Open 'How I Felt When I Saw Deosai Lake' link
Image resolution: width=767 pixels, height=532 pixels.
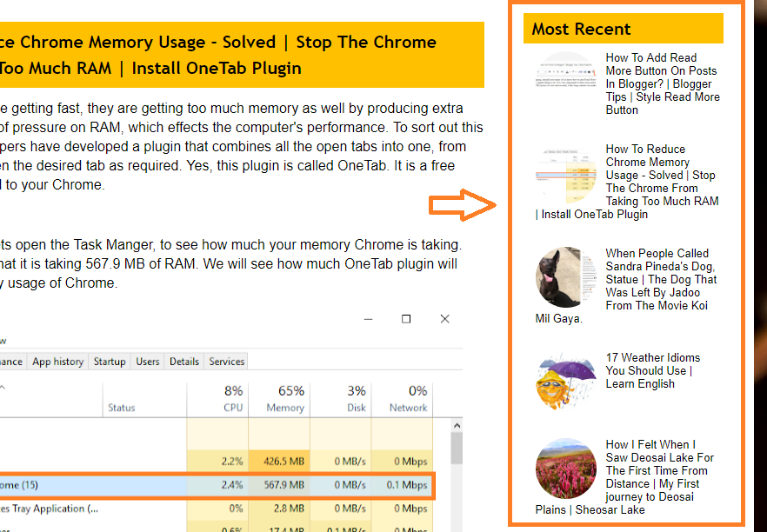click(x=625, y=477)
